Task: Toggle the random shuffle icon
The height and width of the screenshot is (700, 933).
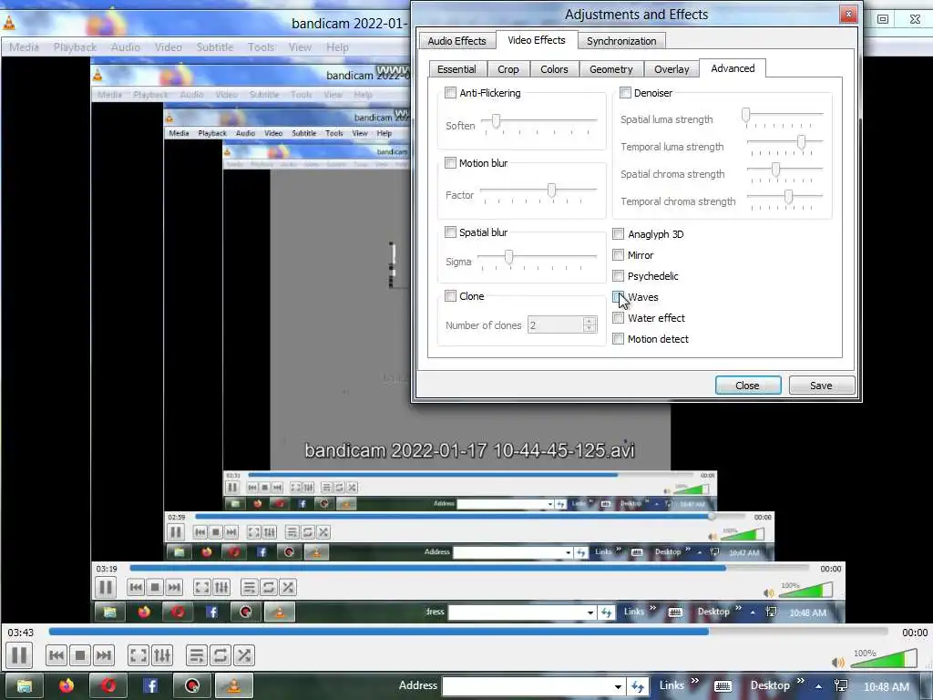Action: [x=244, y=656]
